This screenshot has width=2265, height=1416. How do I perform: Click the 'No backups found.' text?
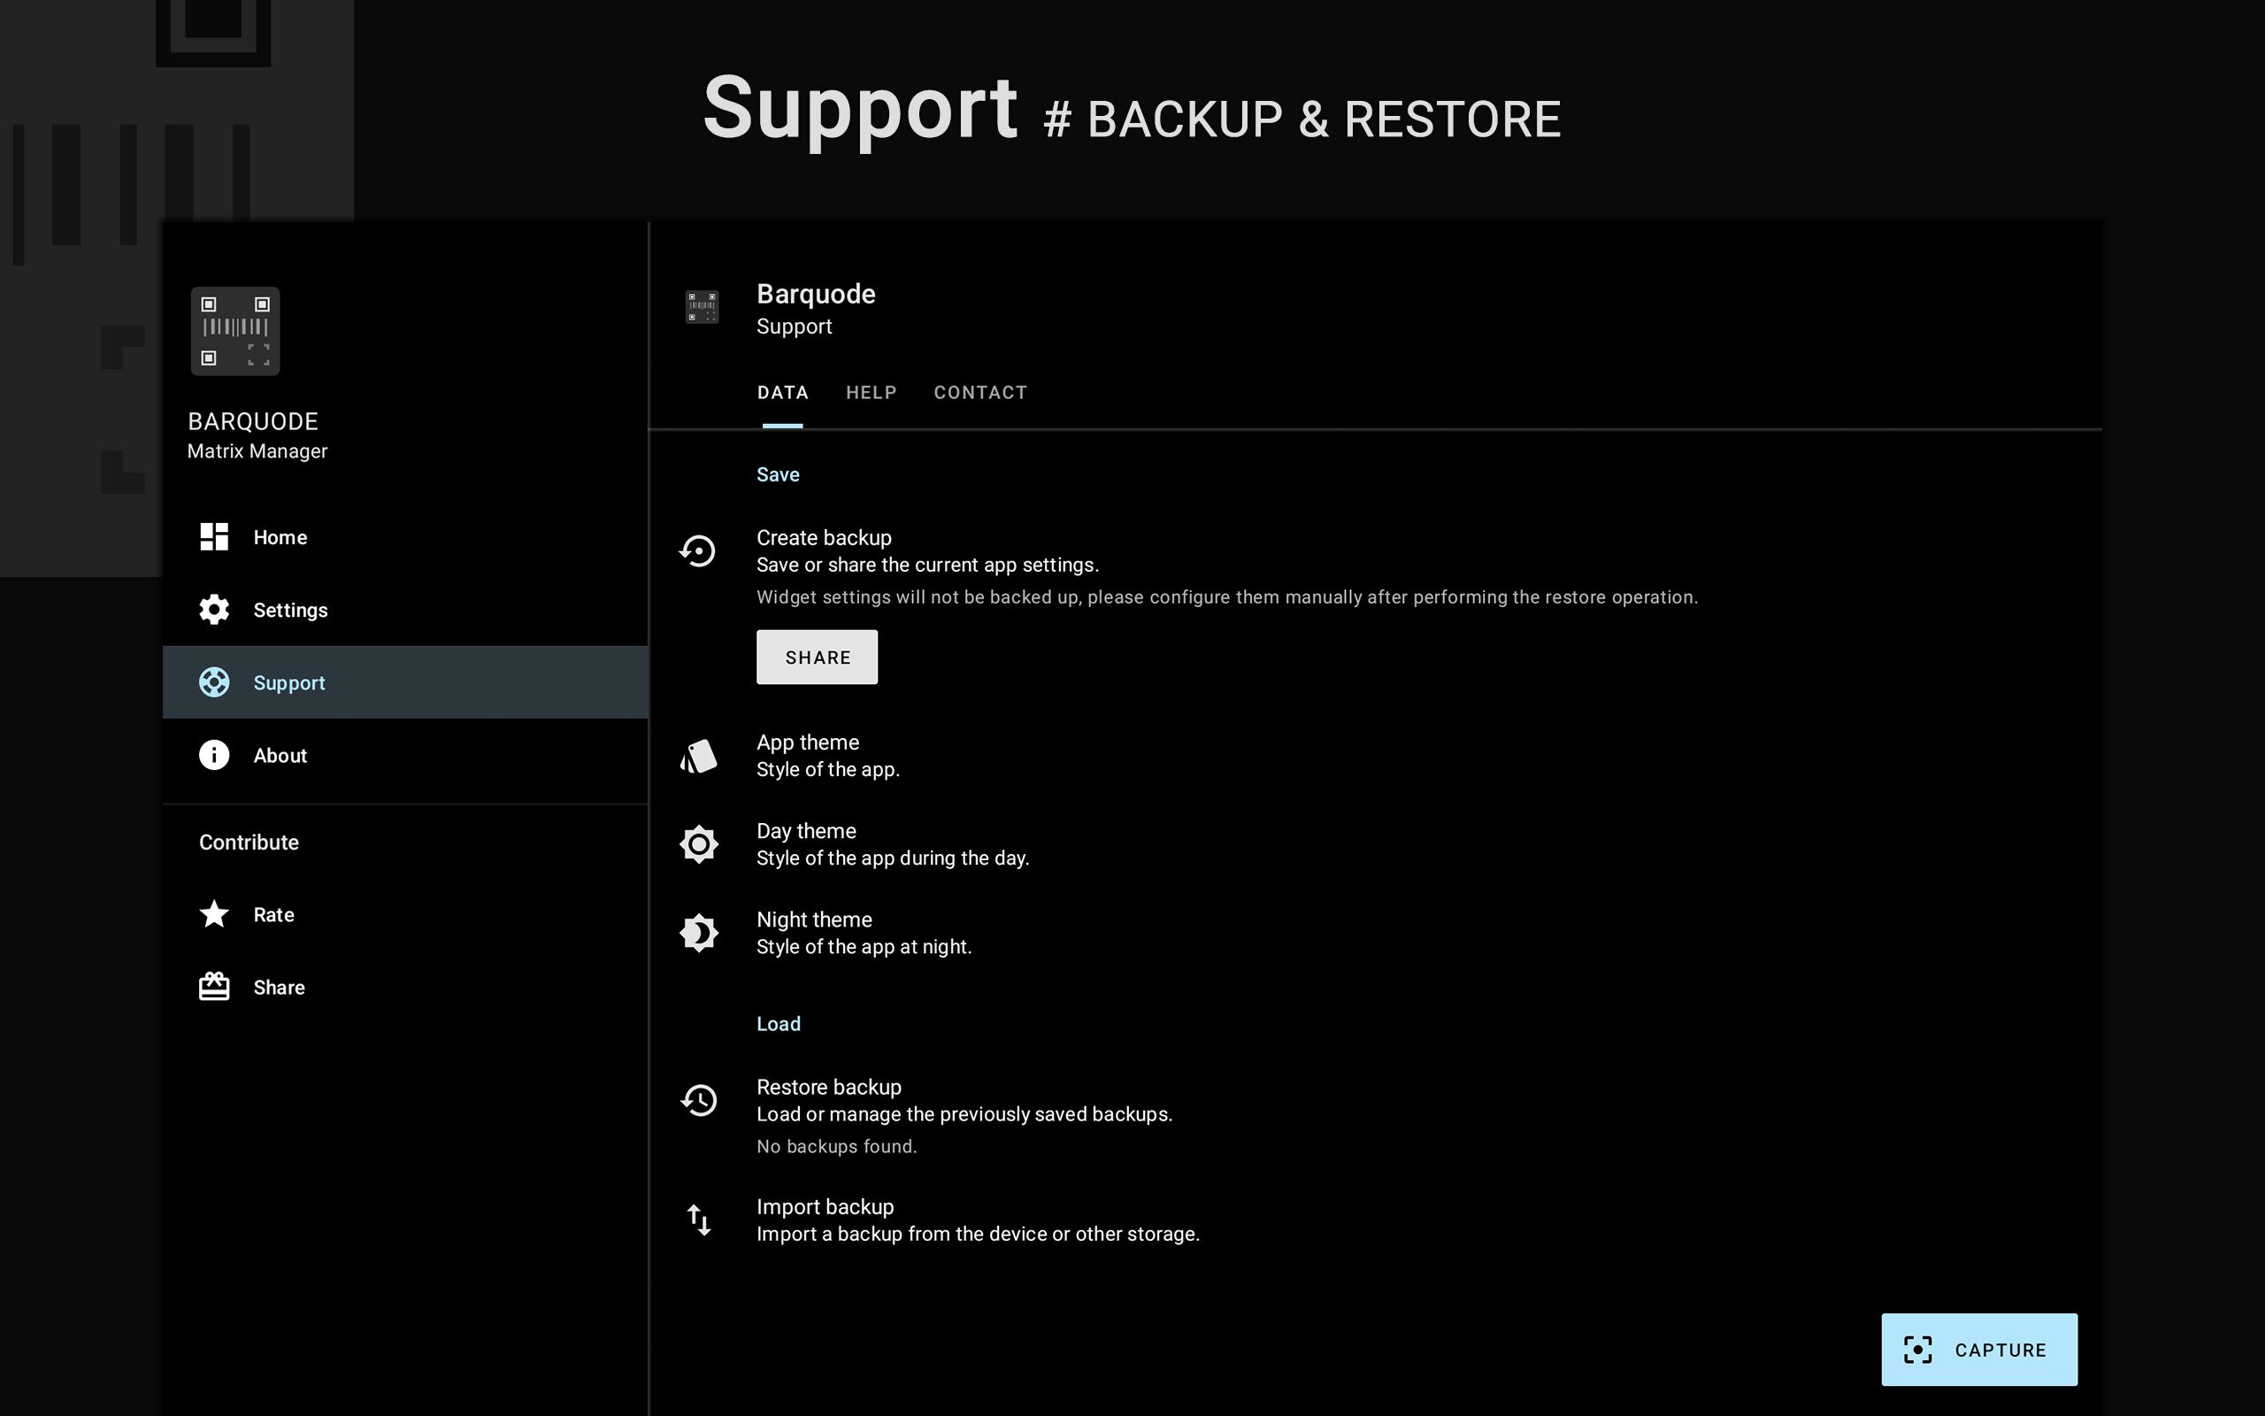[x=837, y=1146]
